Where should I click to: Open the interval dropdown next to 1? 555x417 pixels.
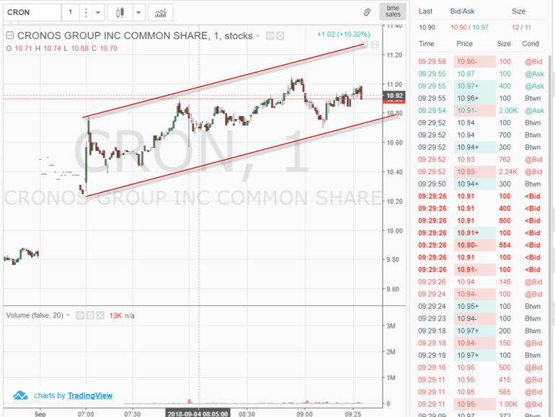click(98, 13)
